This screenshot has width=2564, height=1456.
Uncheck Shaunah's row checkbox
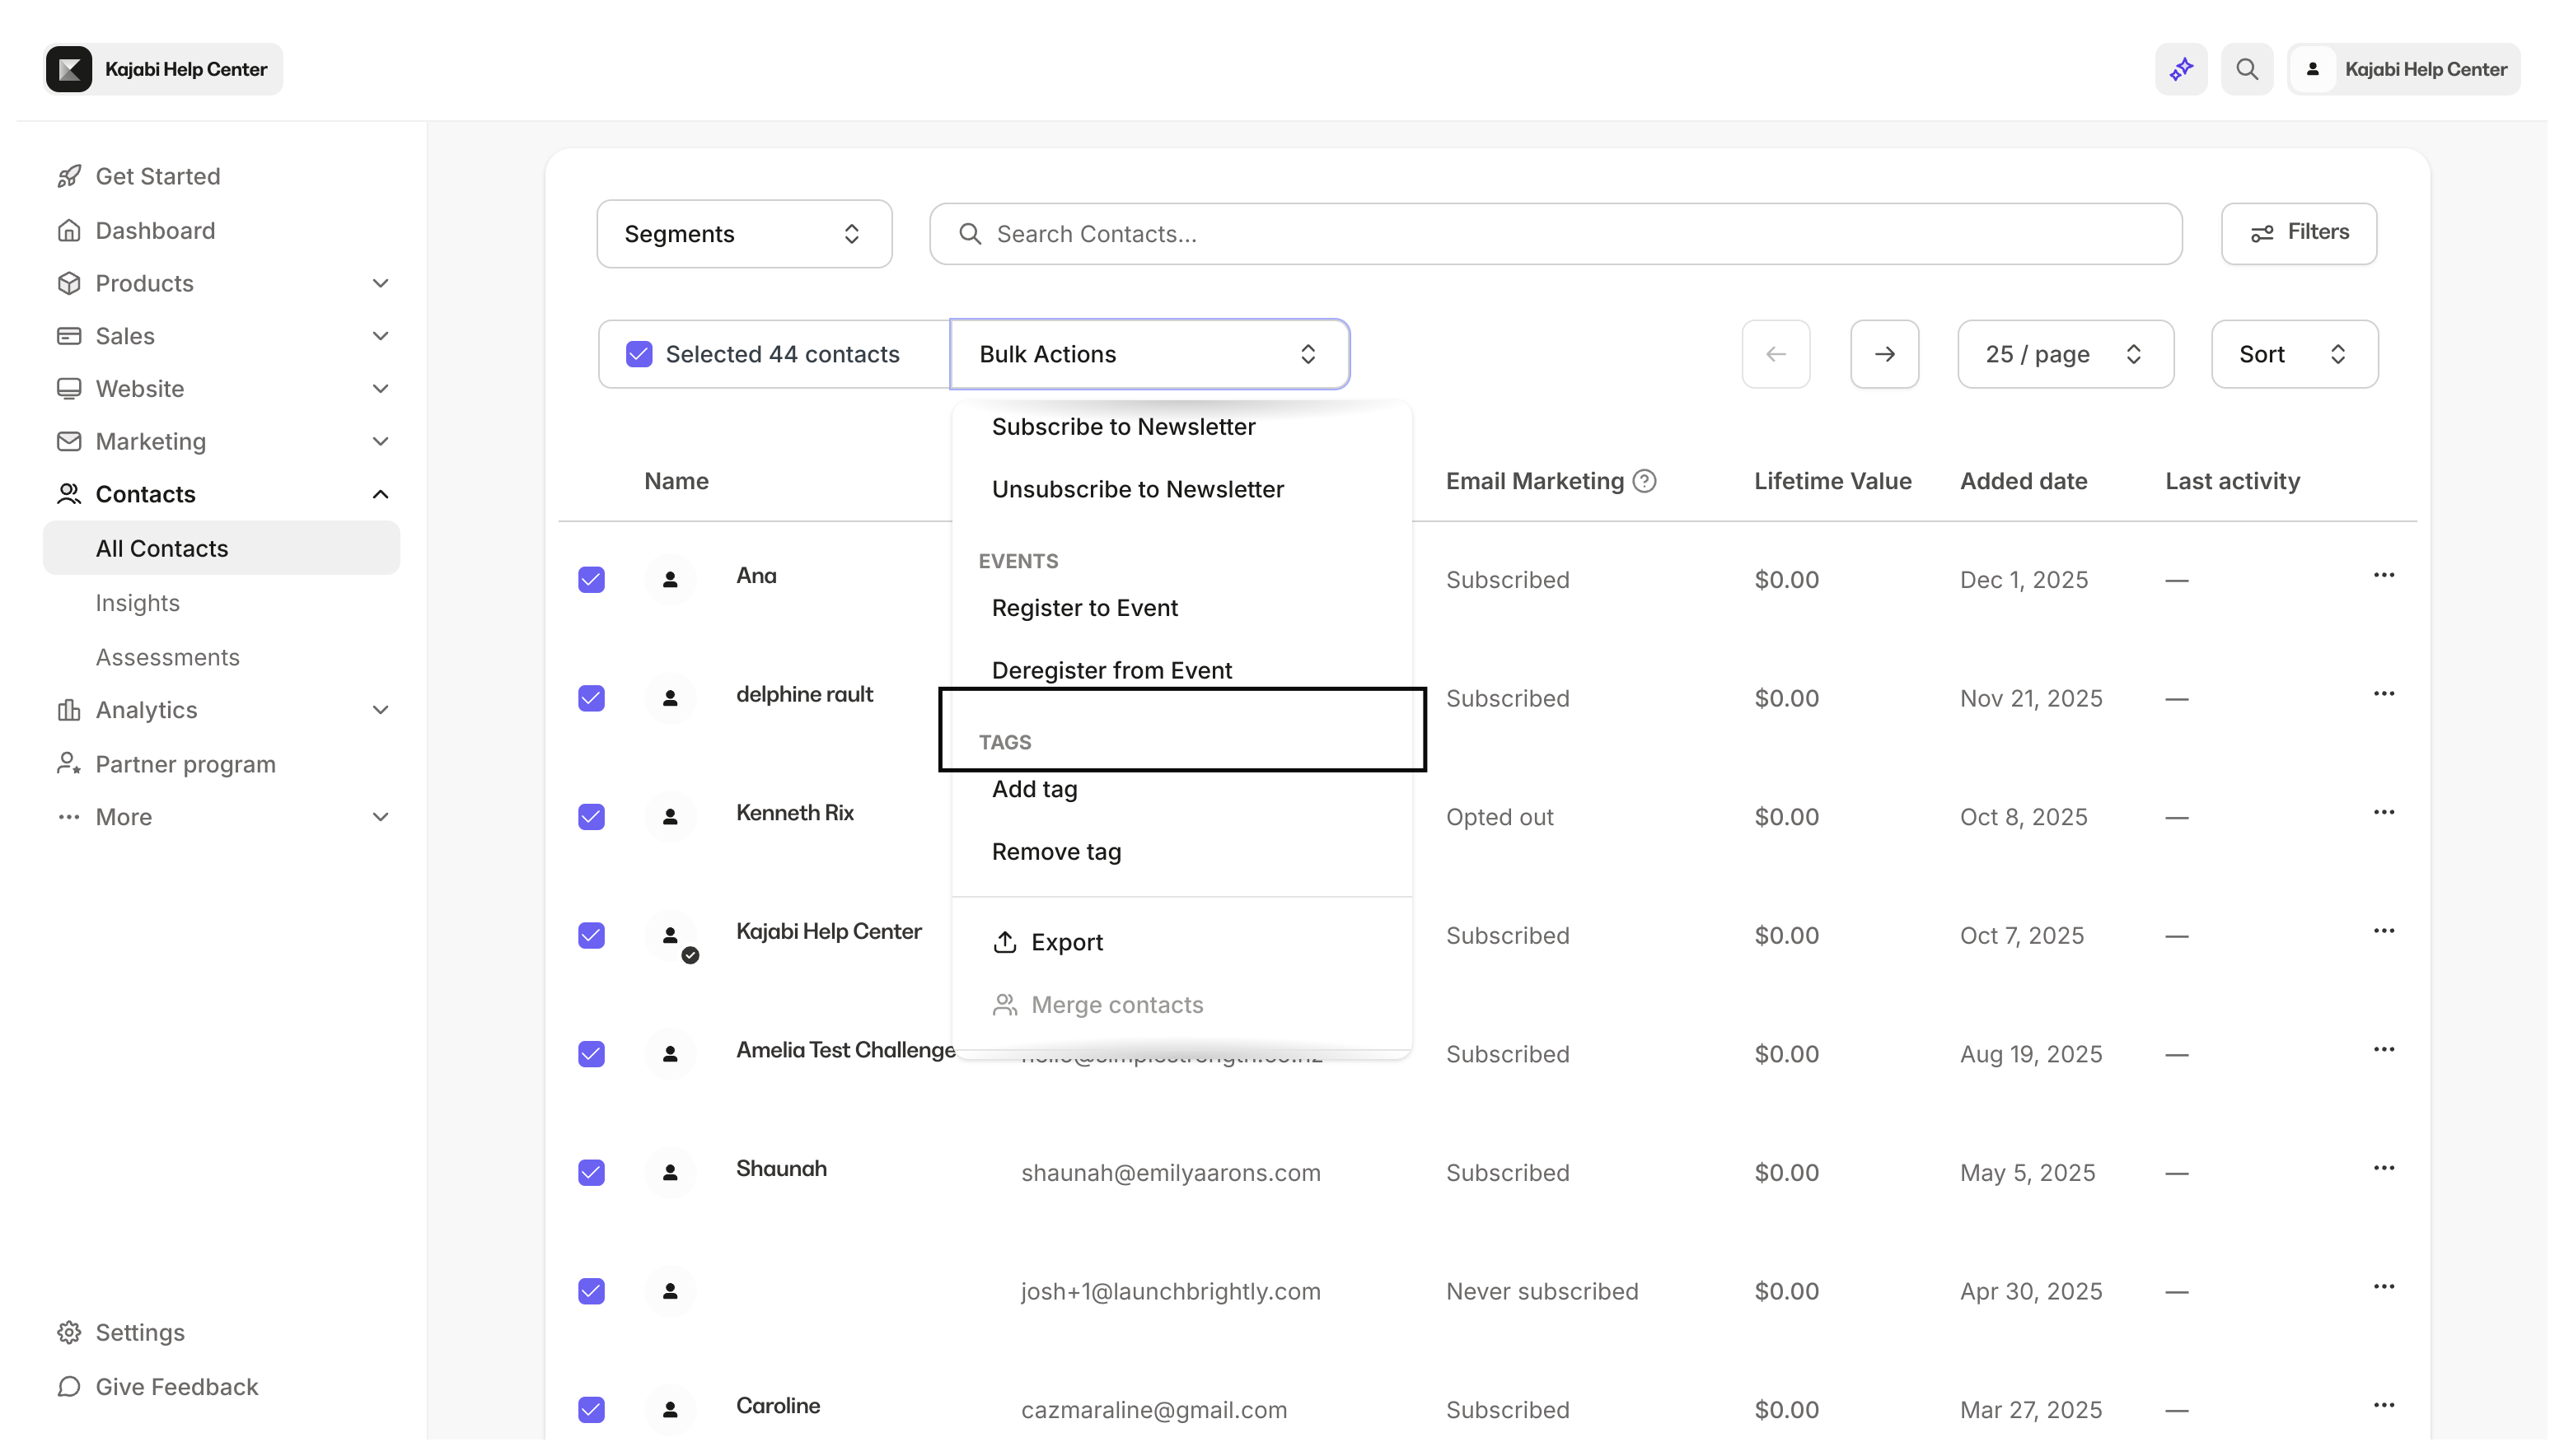coord(592,1173)
